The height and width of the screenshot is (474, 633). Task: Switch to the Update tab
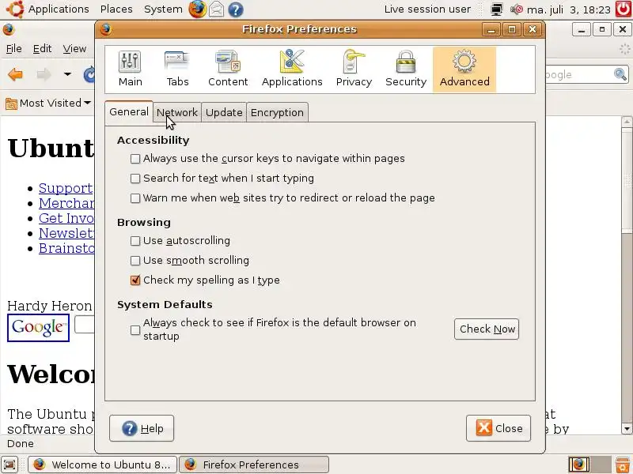coord(224,112)
